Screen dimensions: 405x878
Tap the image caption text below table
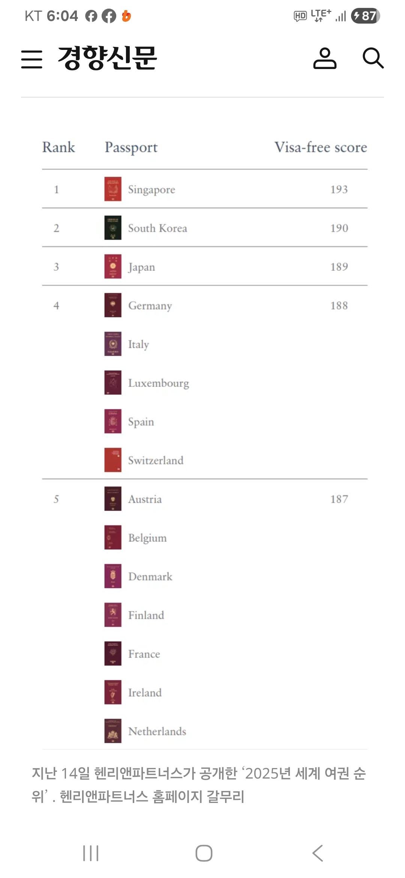tap(199, 785)
